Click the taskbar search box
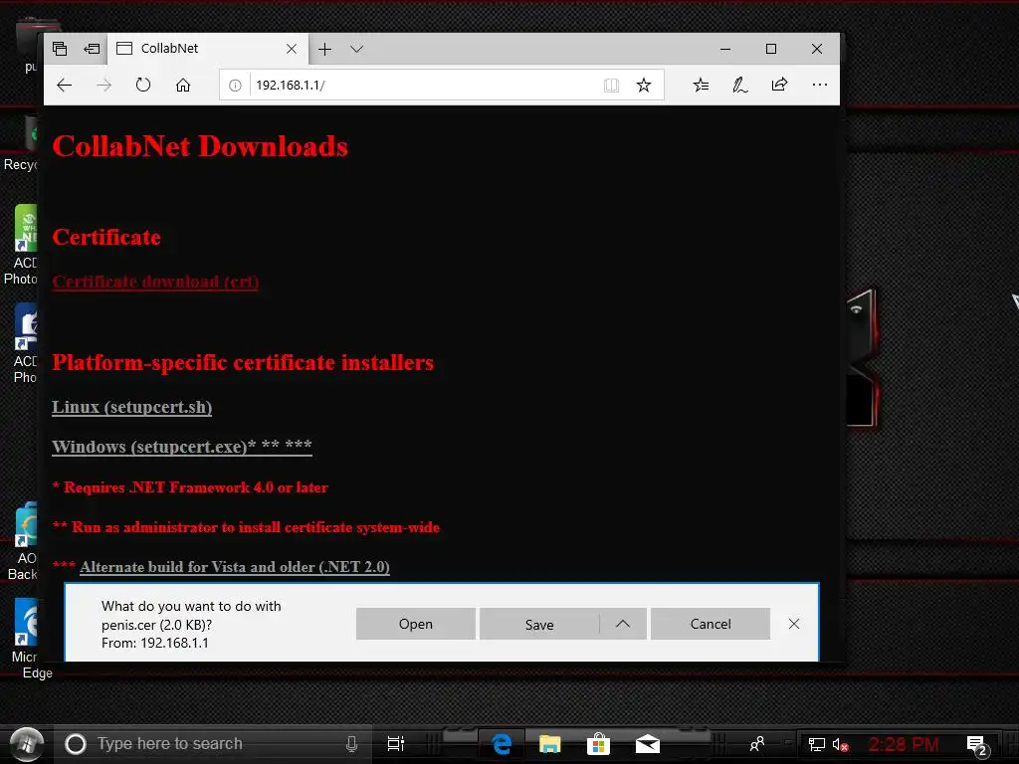This screenshot has height=764, width=1019. [213, 744]
